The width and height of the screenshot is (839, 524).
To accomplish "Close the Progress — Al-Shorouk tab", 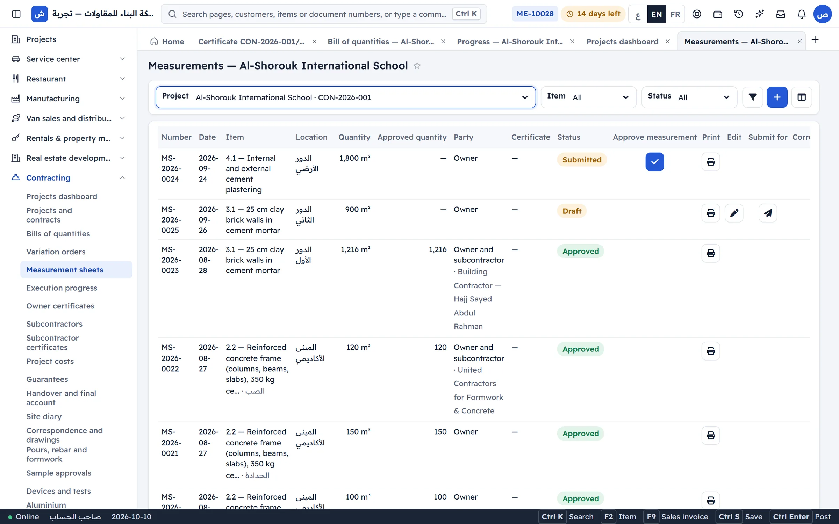I will click(x=572, y=42).
